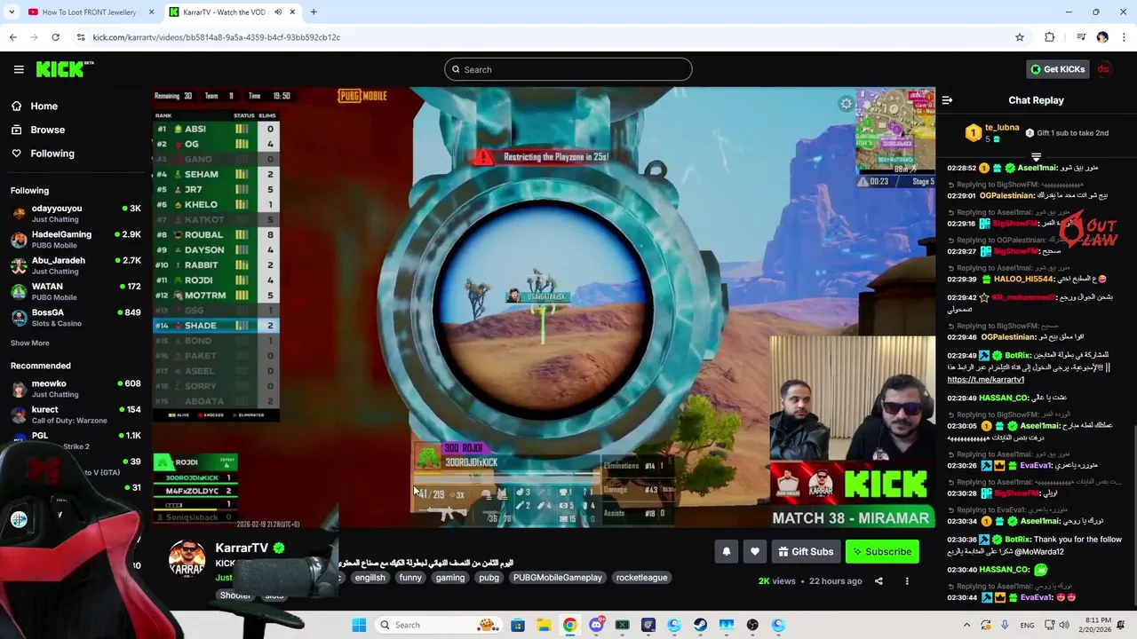Open the video's three-dot options menu

click(907, 581)
